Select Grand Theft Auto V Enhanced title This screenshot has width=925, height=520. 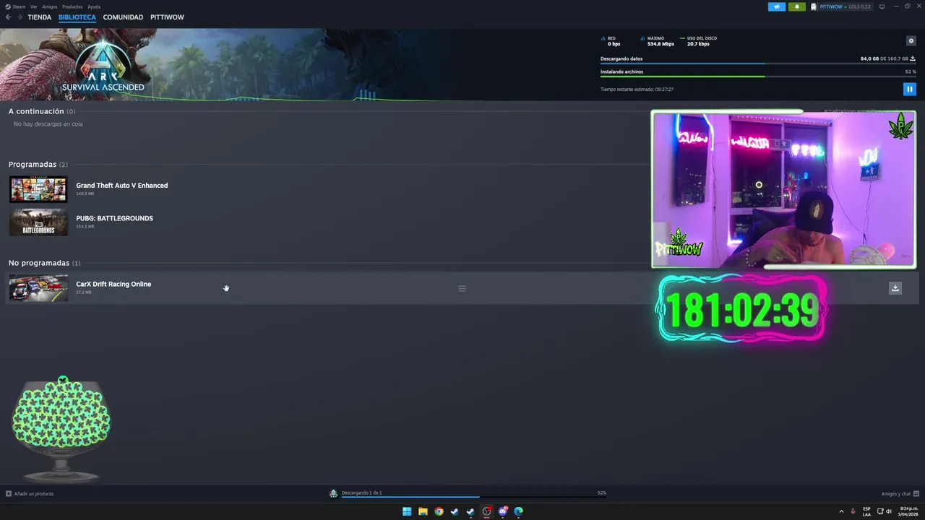121,186
